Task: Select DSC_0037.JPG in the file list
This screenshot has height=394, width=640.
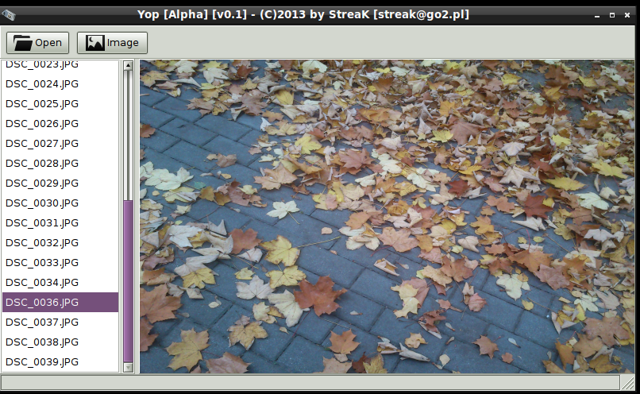Action: [x=60, y=323]
